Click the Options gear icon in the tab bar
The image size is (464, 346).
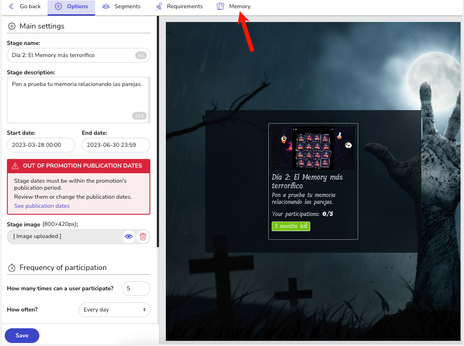coord(58,6)
